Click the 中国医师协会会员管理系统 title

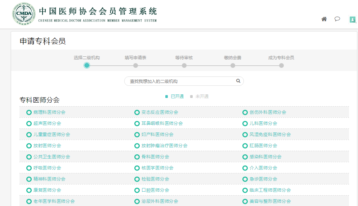98,11
